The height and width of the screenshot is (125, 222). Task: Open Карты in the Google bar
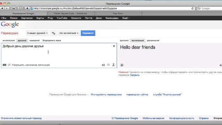point(40,18)
